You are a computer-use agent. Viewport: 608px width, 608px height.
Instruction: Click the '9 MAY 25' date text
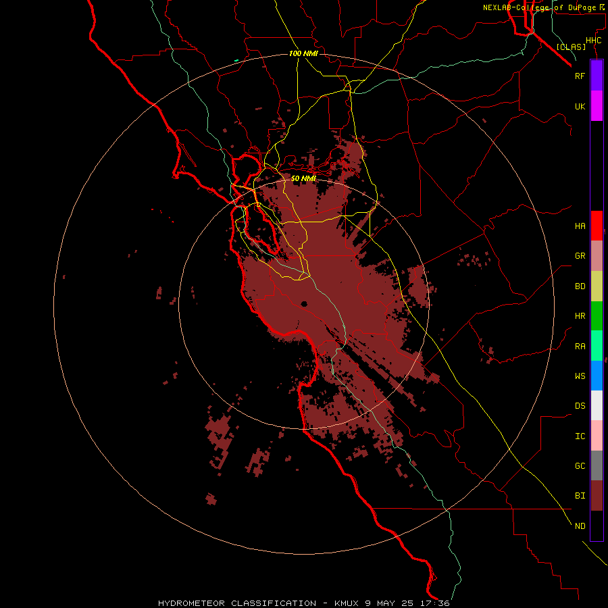click(x=390, y=603)
